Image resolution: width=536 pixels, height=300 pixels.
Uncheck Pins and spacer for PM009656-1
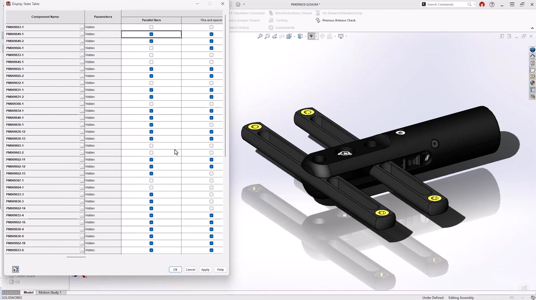(211, 48)
